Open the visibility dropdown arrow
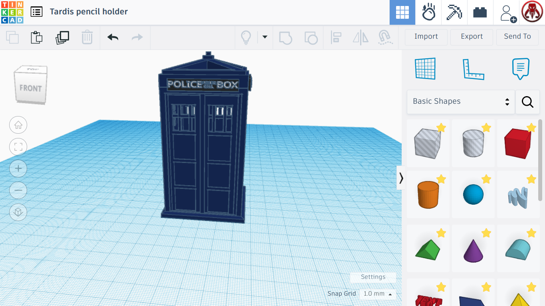 click(x=265, y=37)
